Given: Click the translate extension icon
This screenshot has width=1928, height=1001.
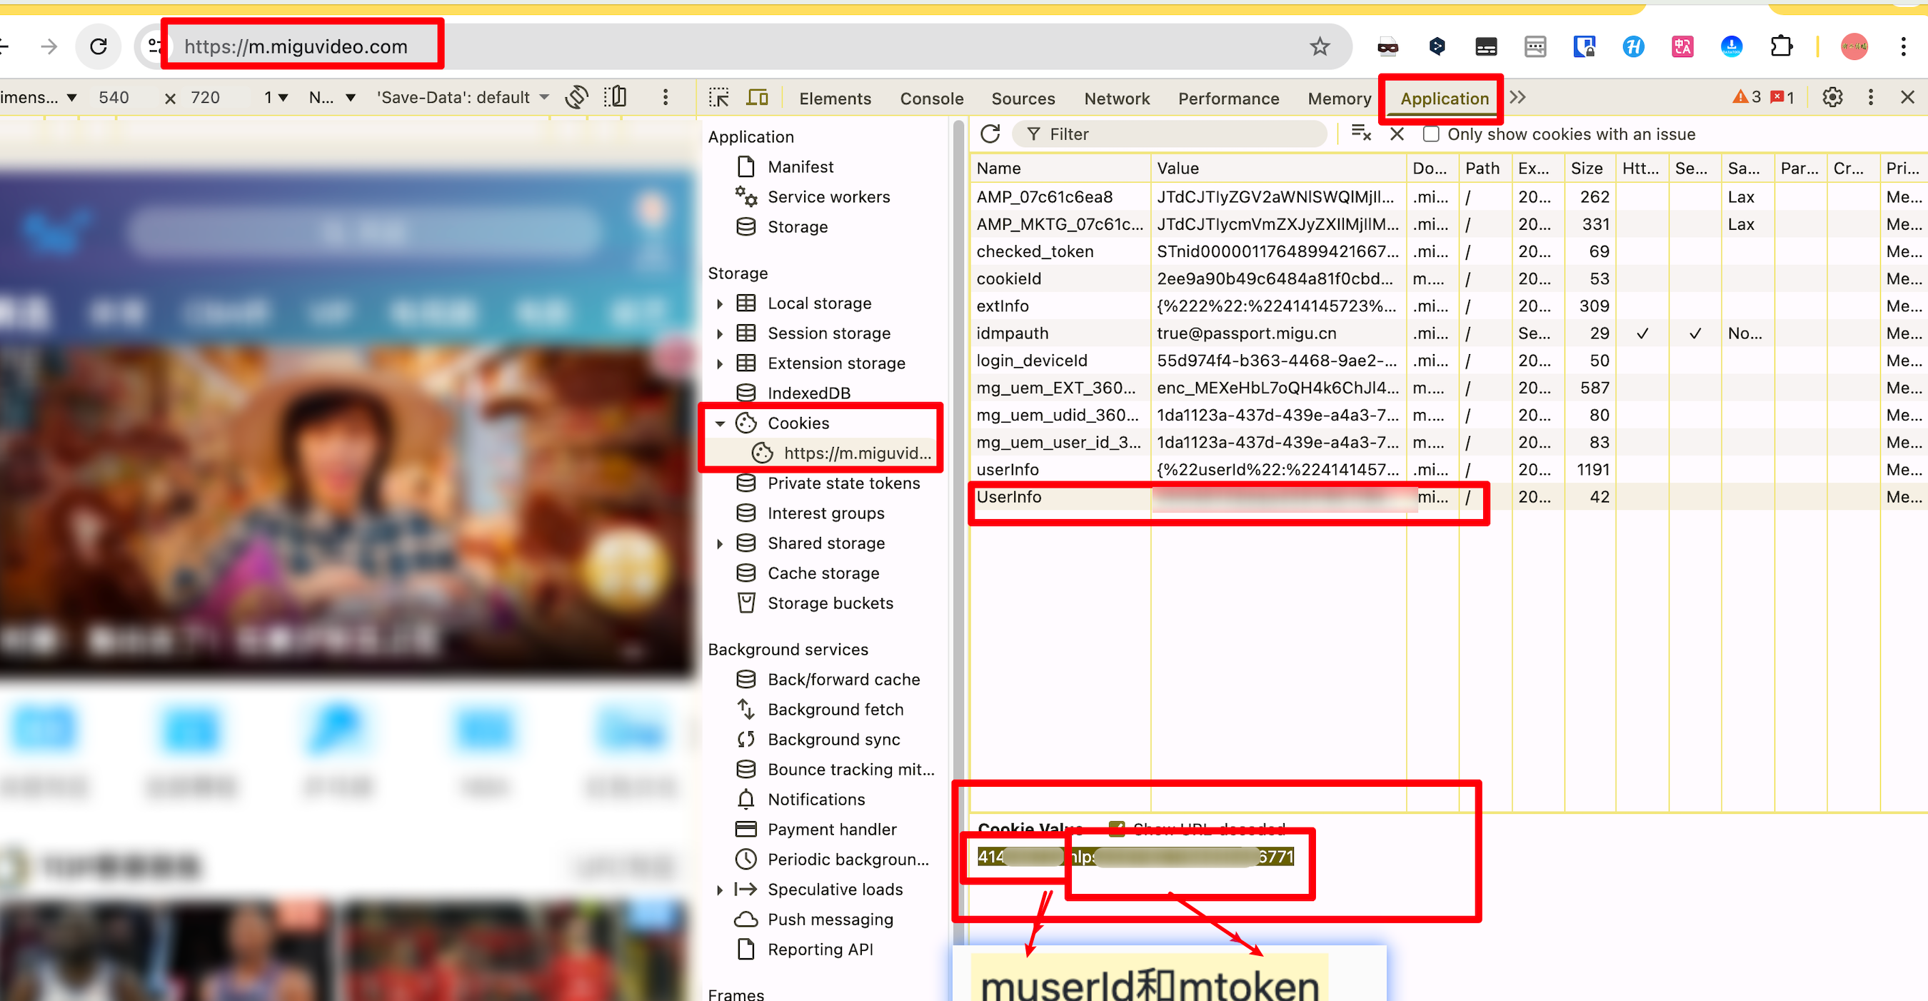Looking at the screenshot, I should [1682, 46].
